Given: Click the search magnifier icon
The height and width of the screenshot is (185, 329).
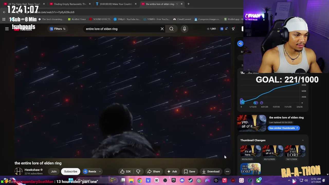Looking at the screenshot, I should tap(171, 29).
